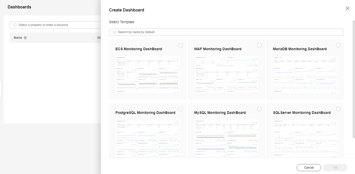Screen dimensions: 355x174
Task: Open MySQL Monitoring DashBoard preview thumbnail
Action: (x=226, y=138)
